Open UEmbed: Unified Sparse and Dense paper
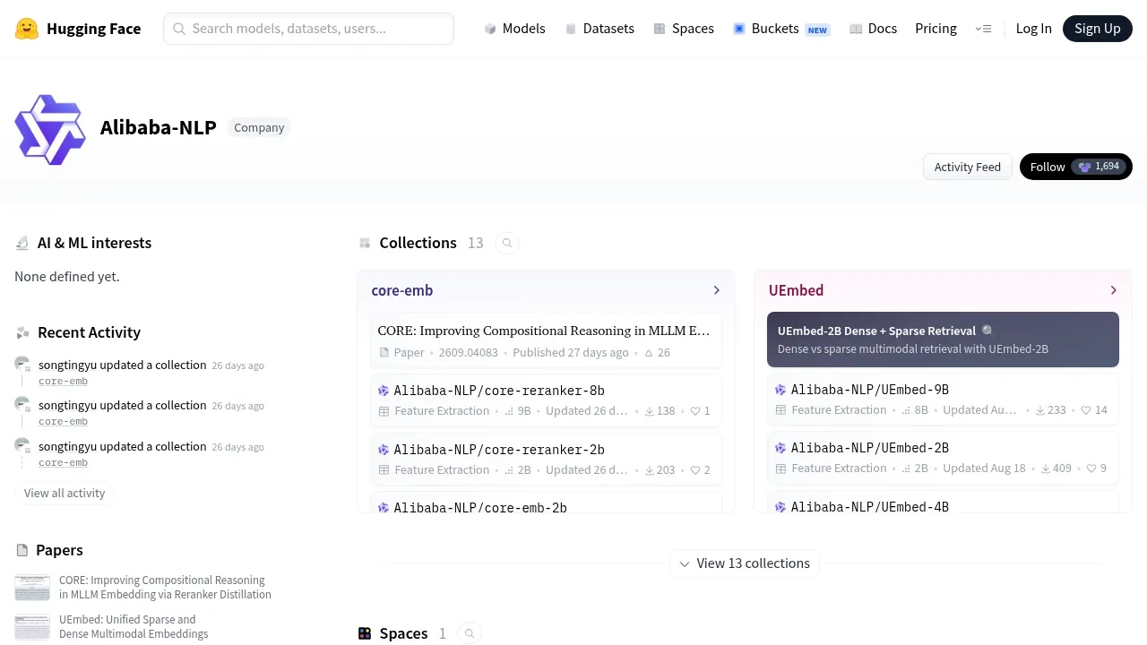 point(134,626)
